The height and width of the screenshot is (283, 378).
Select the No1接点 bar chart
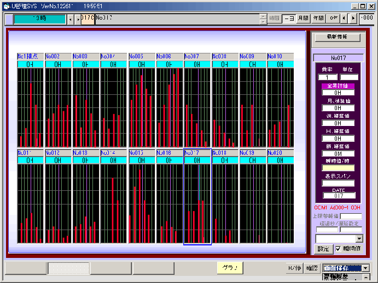pyautogui.click(x=31, y=108)
